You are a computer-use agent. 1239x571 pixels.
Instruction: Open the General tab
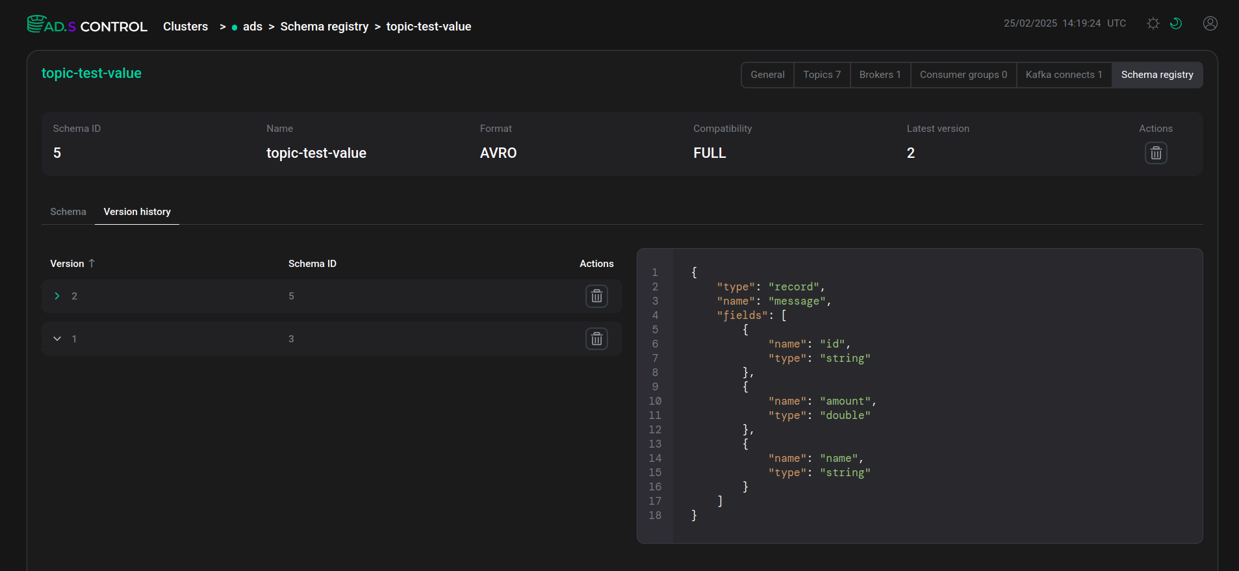click(767, 75)
